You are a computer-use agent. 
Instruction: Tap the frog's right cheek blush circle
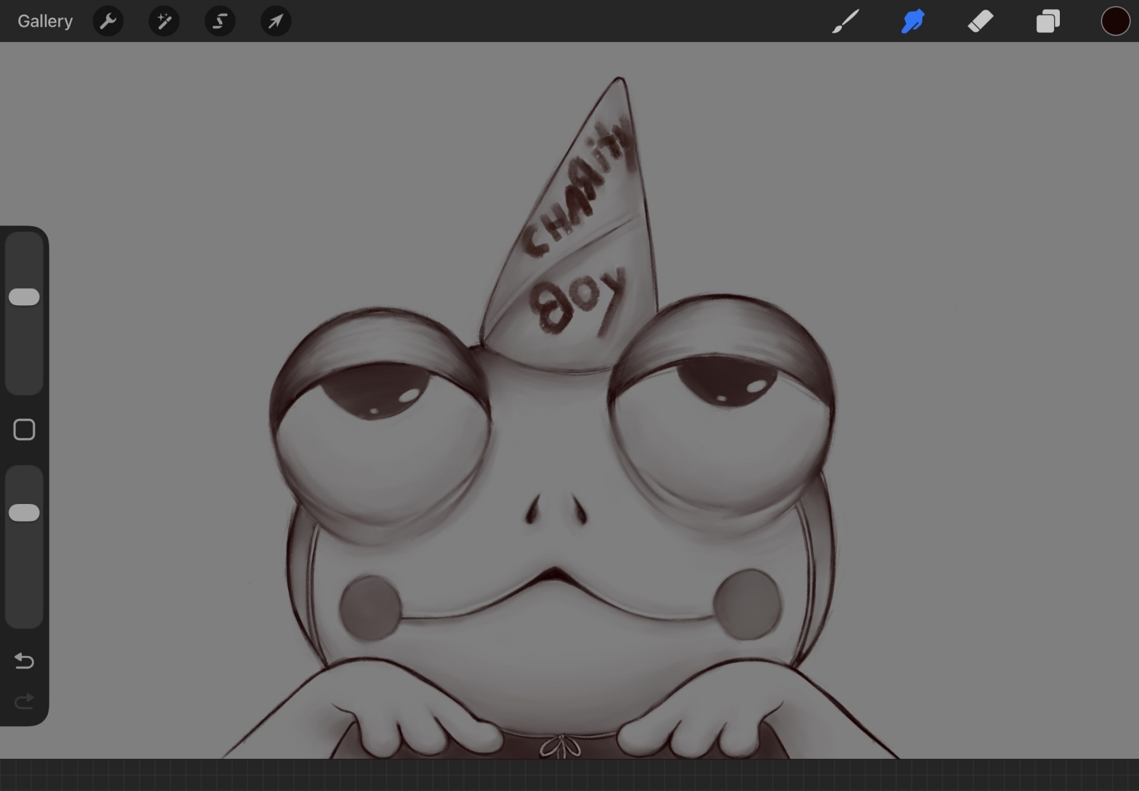tap(747, 604)
